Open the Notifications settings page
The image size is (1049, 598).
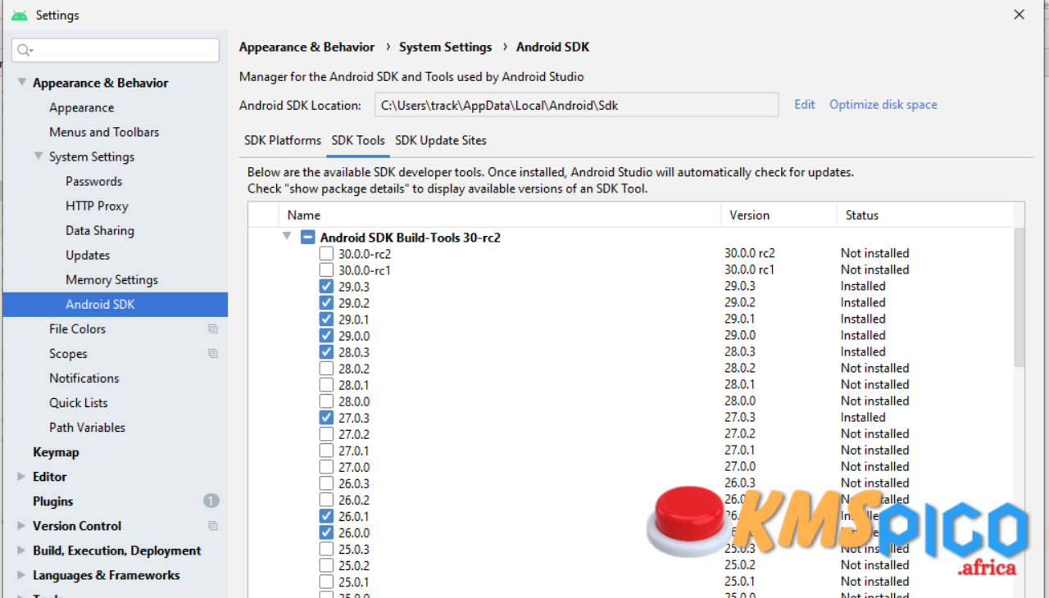pyautogui.click(x=84, y=378)
